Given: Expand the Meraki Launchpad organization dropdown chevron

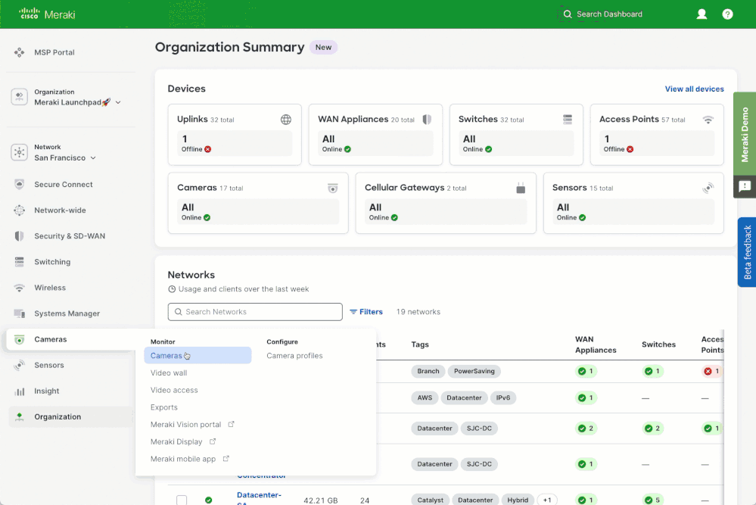Looking at the screenshot, I should 118,102.
